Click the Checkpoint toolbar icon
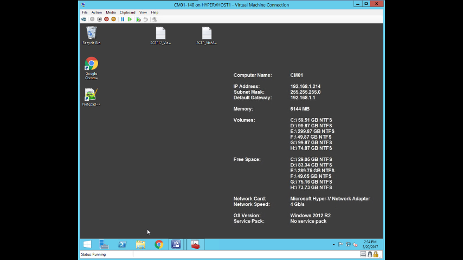 (139, 19)
